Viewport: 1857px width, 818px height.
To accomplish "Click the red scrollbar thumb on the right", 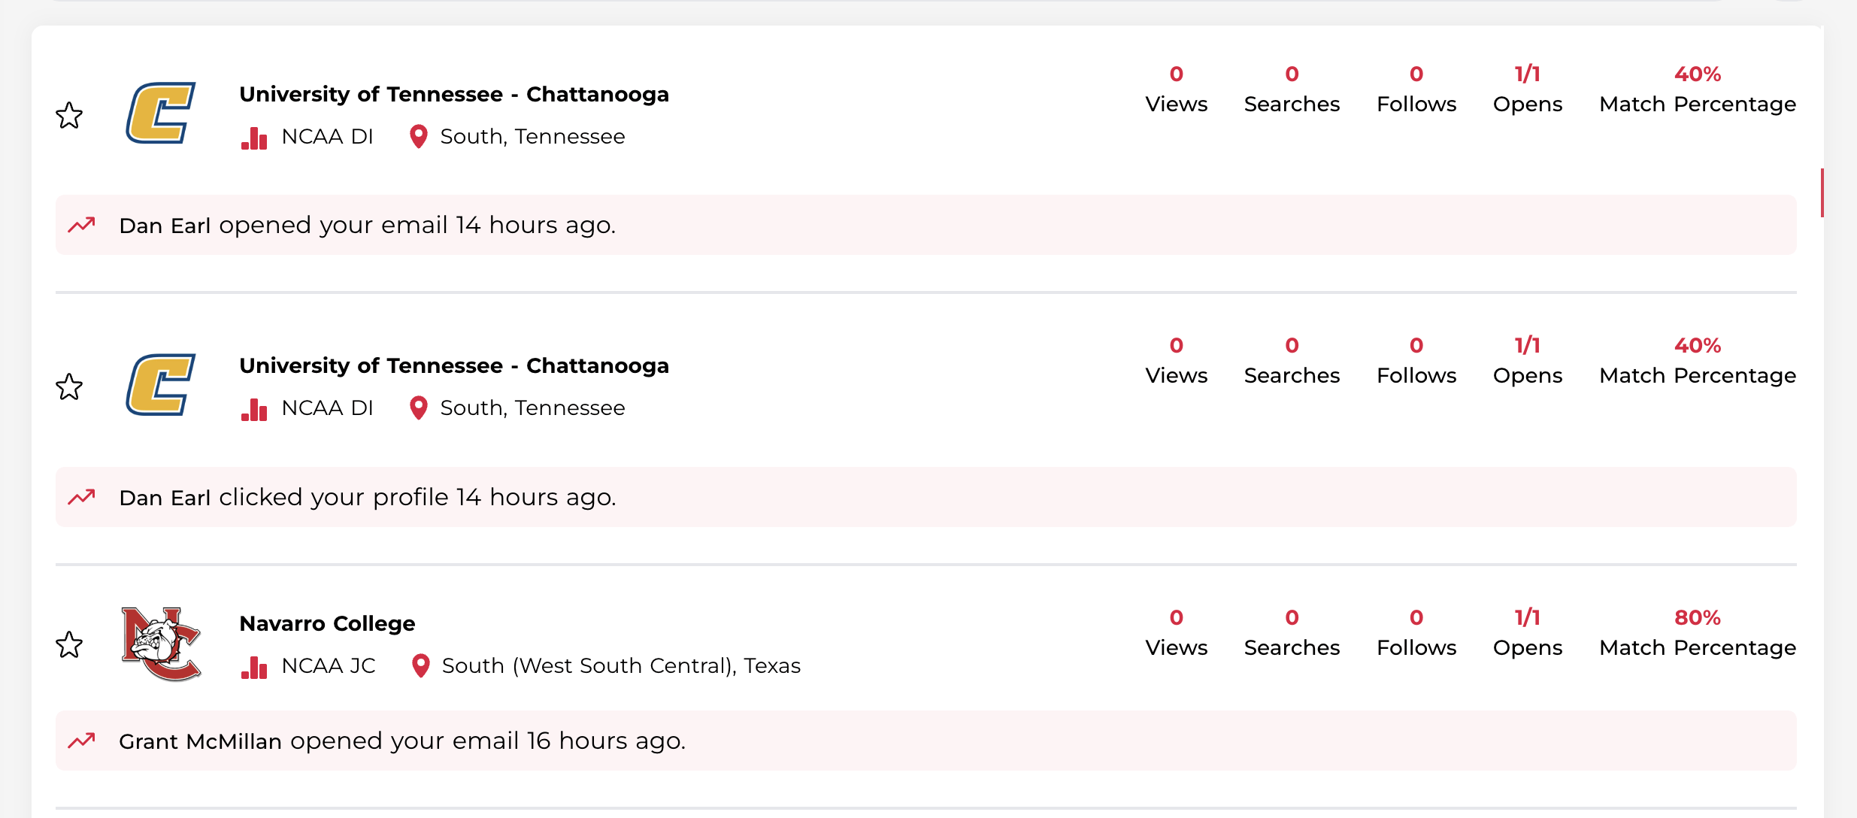I will coord(1822,193).
